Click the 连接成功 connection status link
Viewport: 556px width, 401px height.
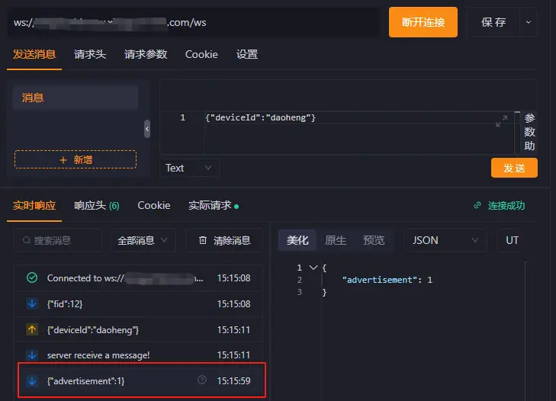506,205
